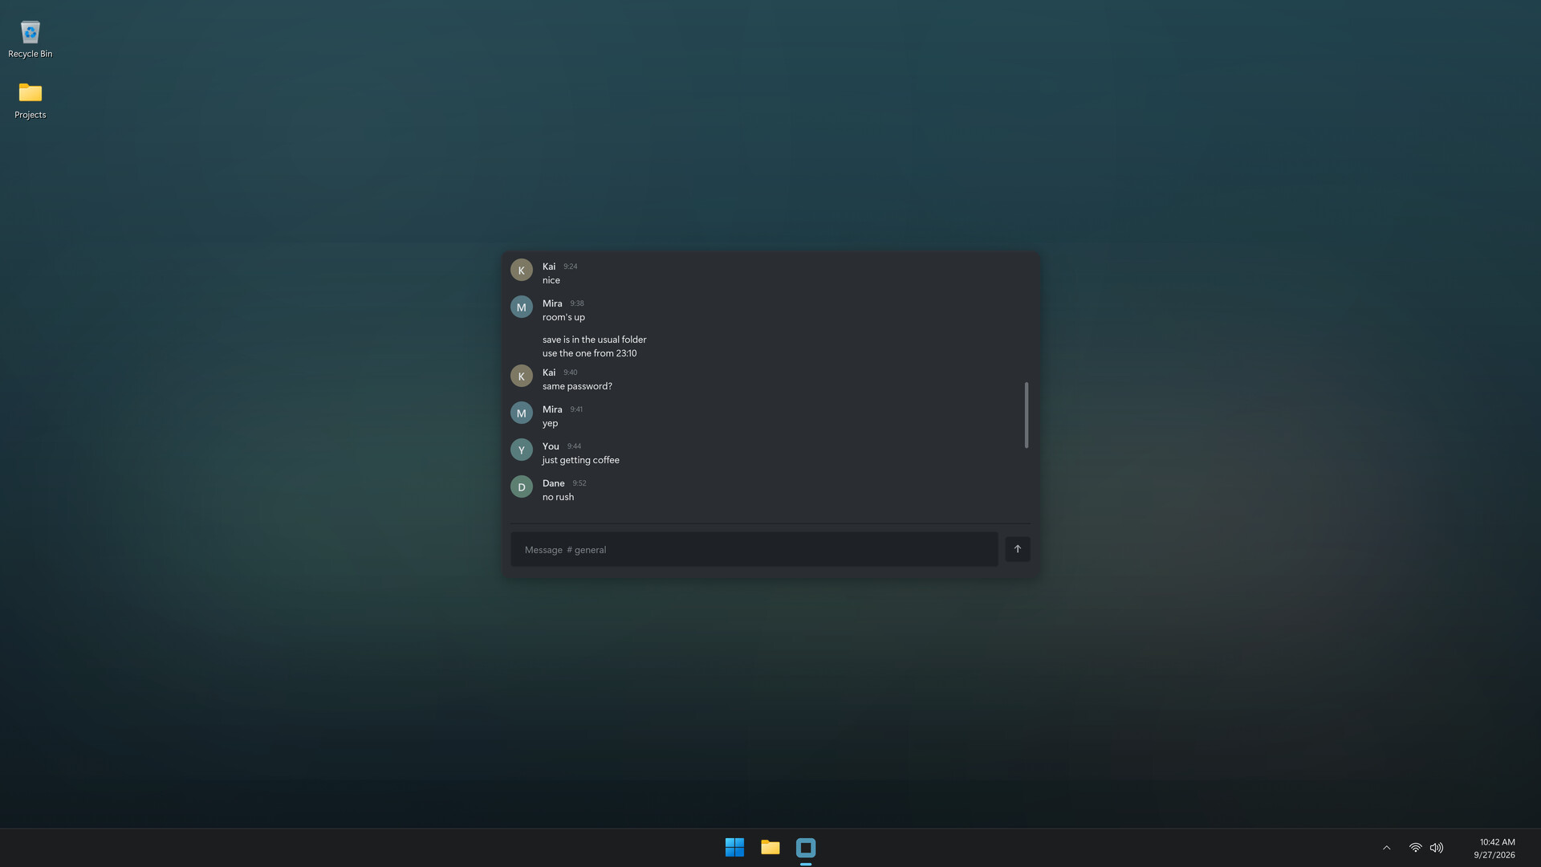
Task: Select the message 'save is in the usual folder'
Action: coord(594,340)
